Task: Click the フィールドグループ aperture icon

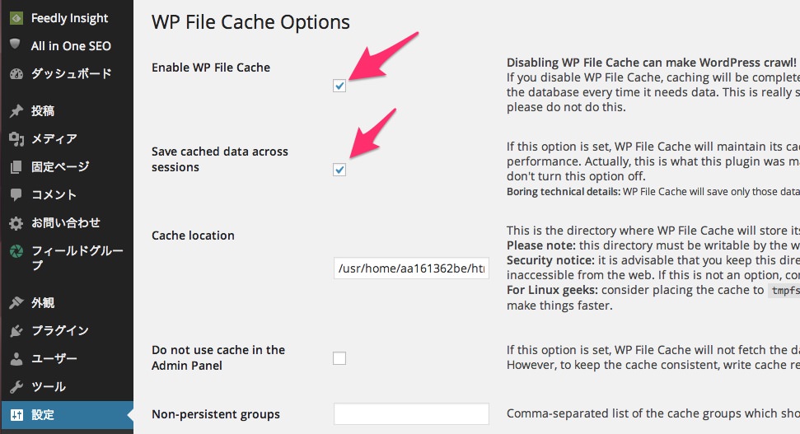Action: [x=16, y=251]
